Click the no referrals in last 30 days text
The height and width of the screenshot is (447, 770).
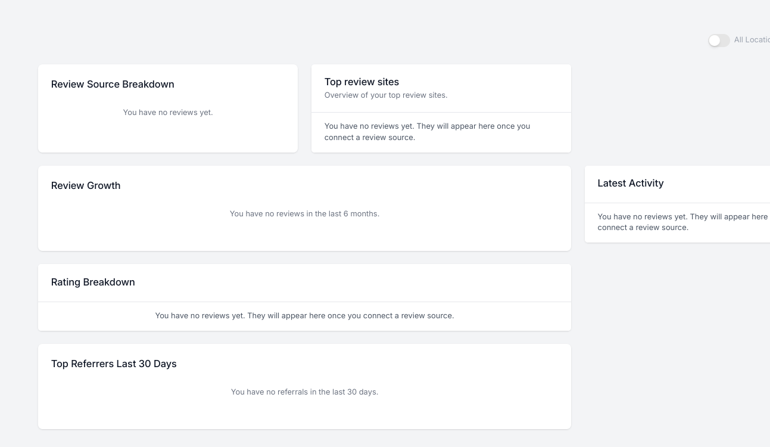(x=304, y=392)
